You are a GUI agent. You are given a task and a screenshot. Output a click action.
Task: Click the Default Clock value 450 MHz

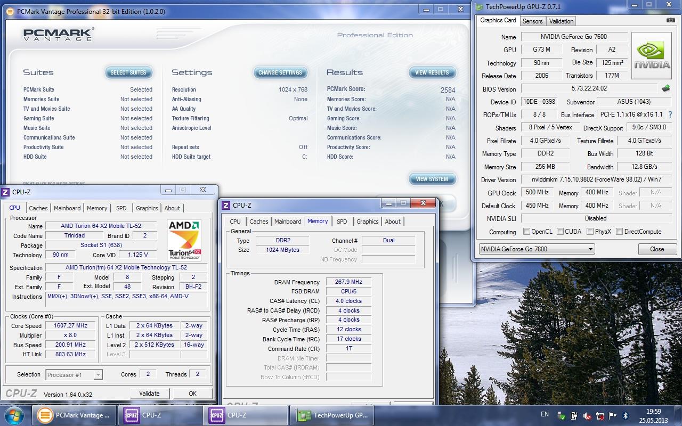[x=537, y=206]
